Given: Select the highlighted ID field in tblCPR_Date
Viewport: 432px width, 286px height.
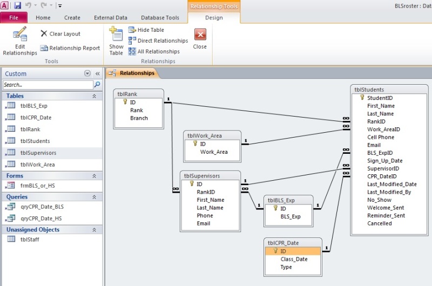Looking at the screenshot, I should 293,251.
